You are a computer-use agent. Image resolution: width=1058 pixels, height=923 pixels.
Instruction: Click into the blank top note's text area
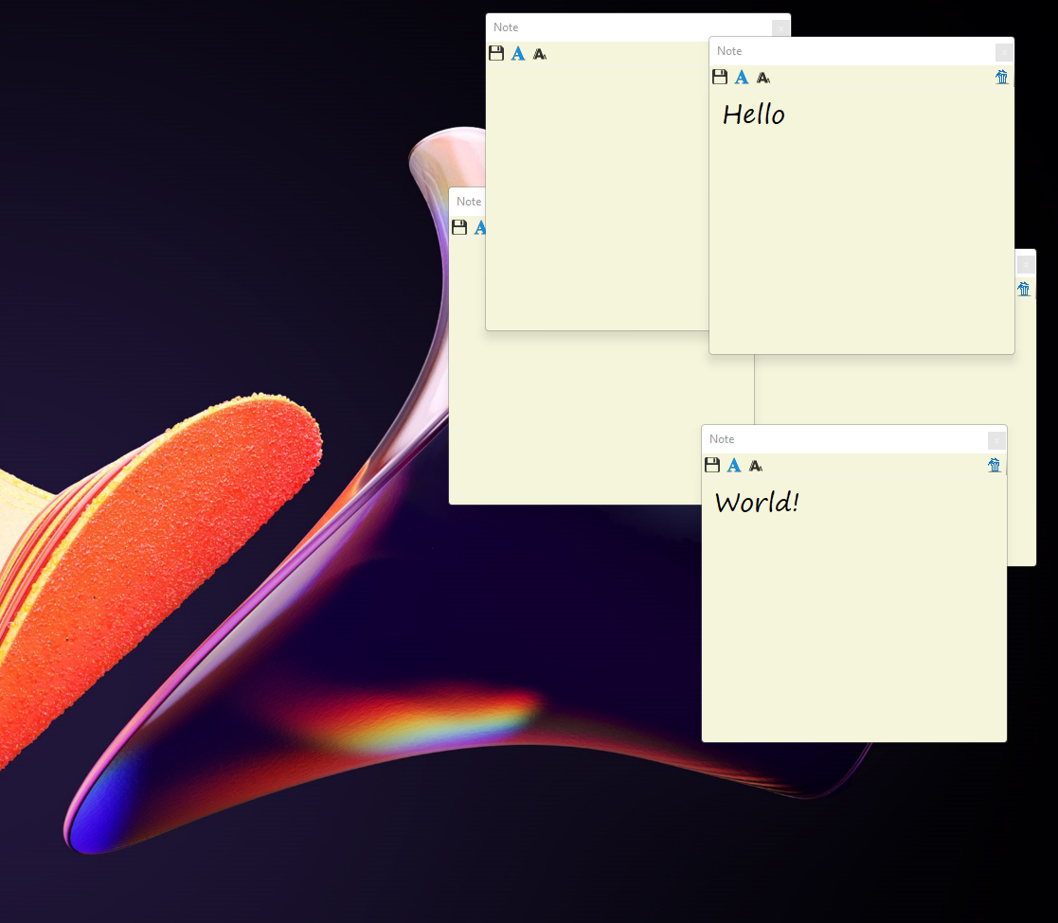click(597, 196)
